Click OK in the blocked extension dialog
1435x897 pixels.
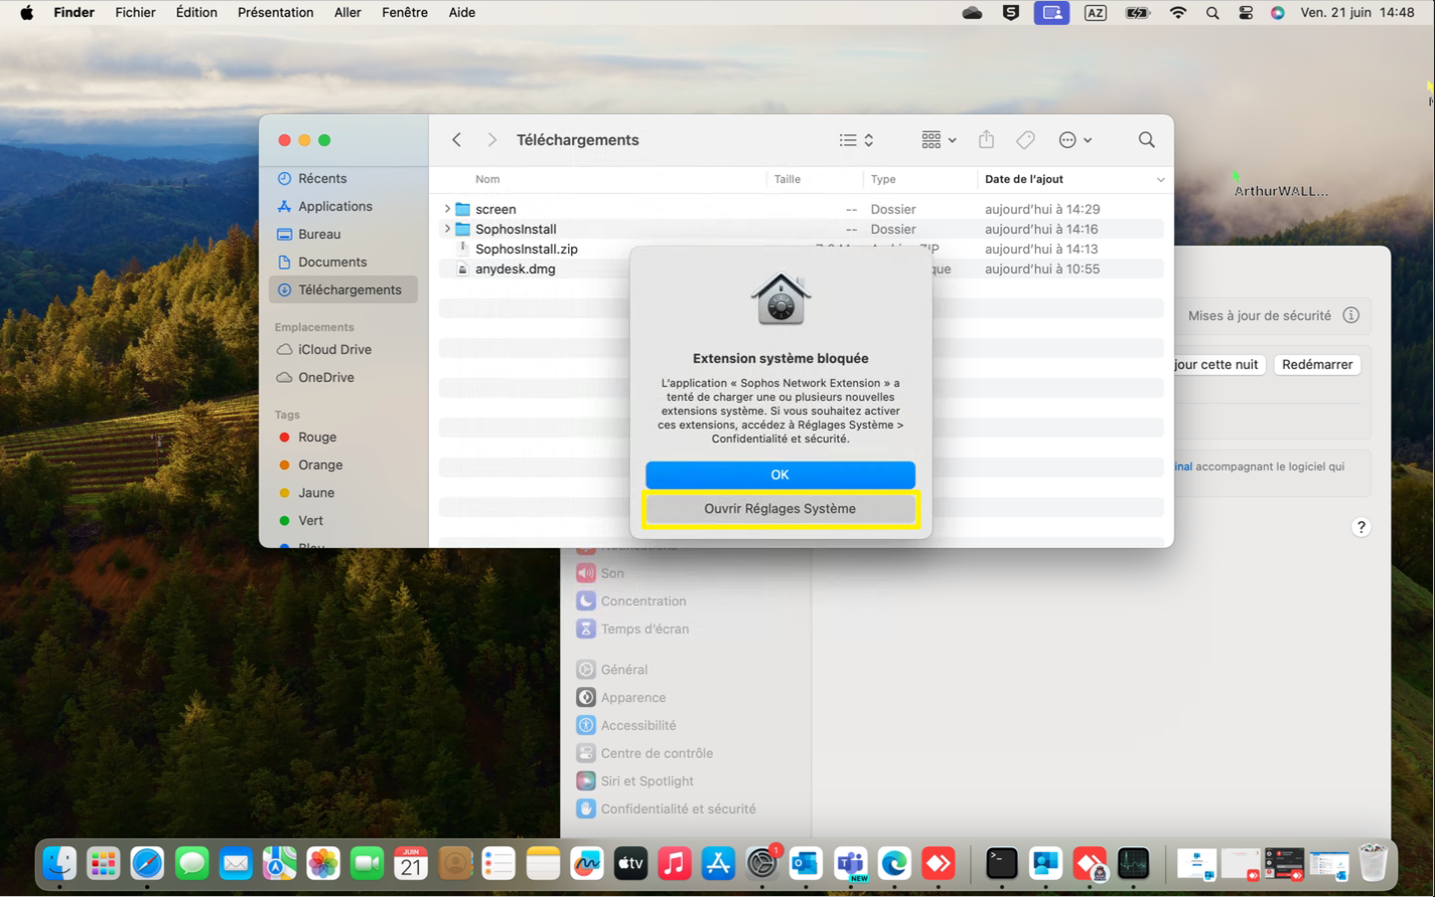coord(780,474)
